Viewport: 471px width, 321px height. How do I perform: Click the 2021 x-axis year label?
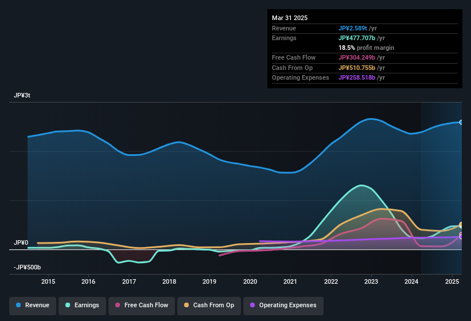pos(290,281)
